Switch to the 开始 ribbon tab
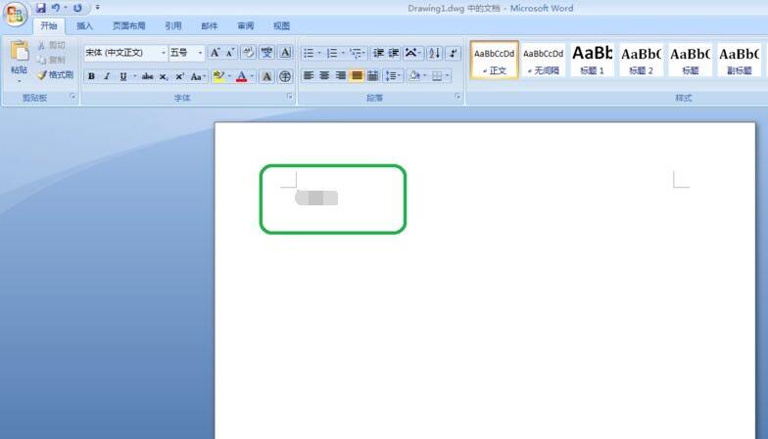 tap(49, 25)
